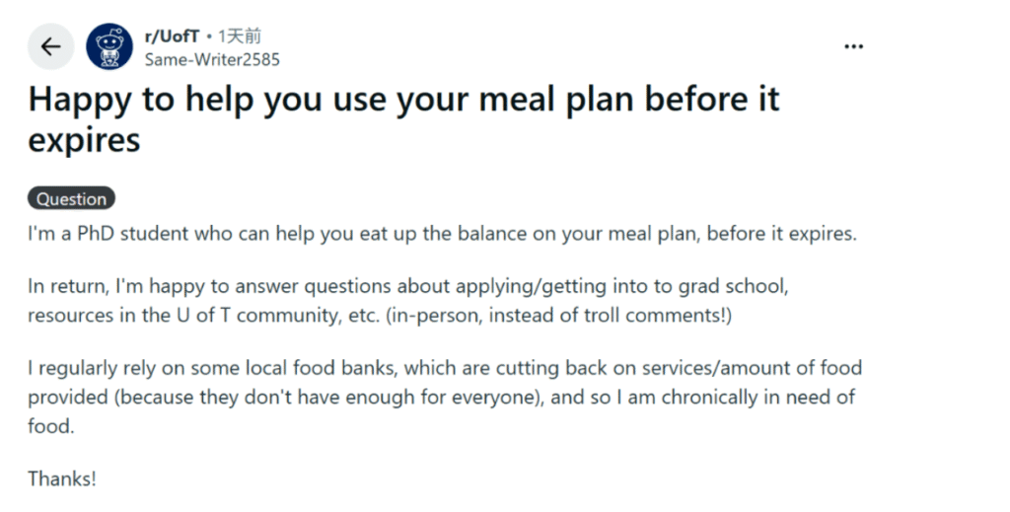Go to the r/UofT subreddit link
Viewport: 1010px width, 512px height.
coord(172,37)
